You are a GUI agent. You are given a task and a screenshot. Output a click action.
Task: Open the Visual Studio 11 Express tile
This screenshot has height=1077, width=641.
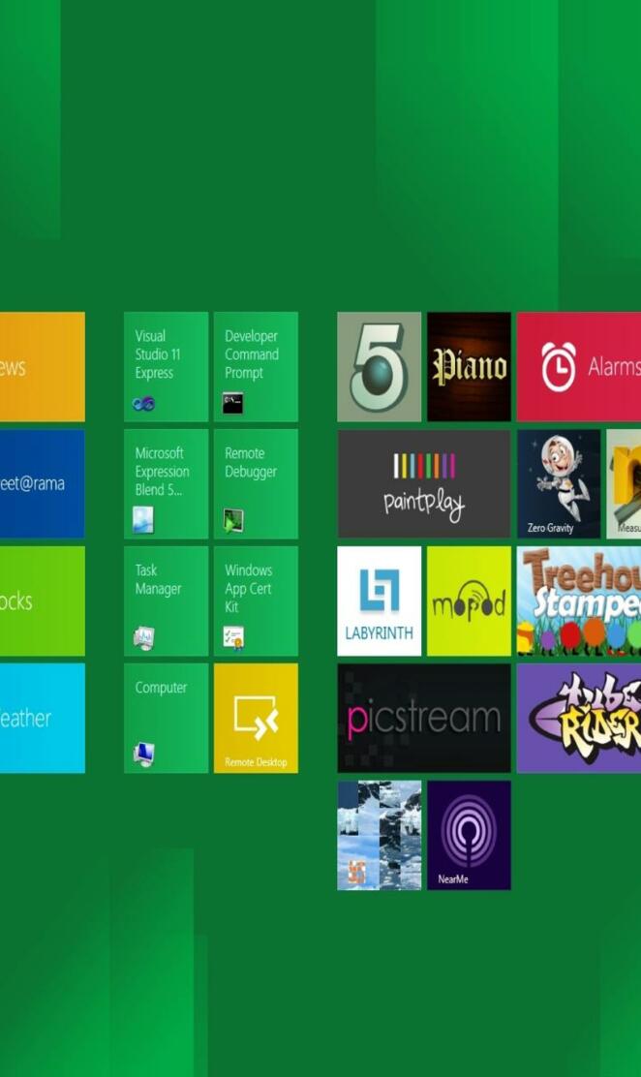[166, 367]
